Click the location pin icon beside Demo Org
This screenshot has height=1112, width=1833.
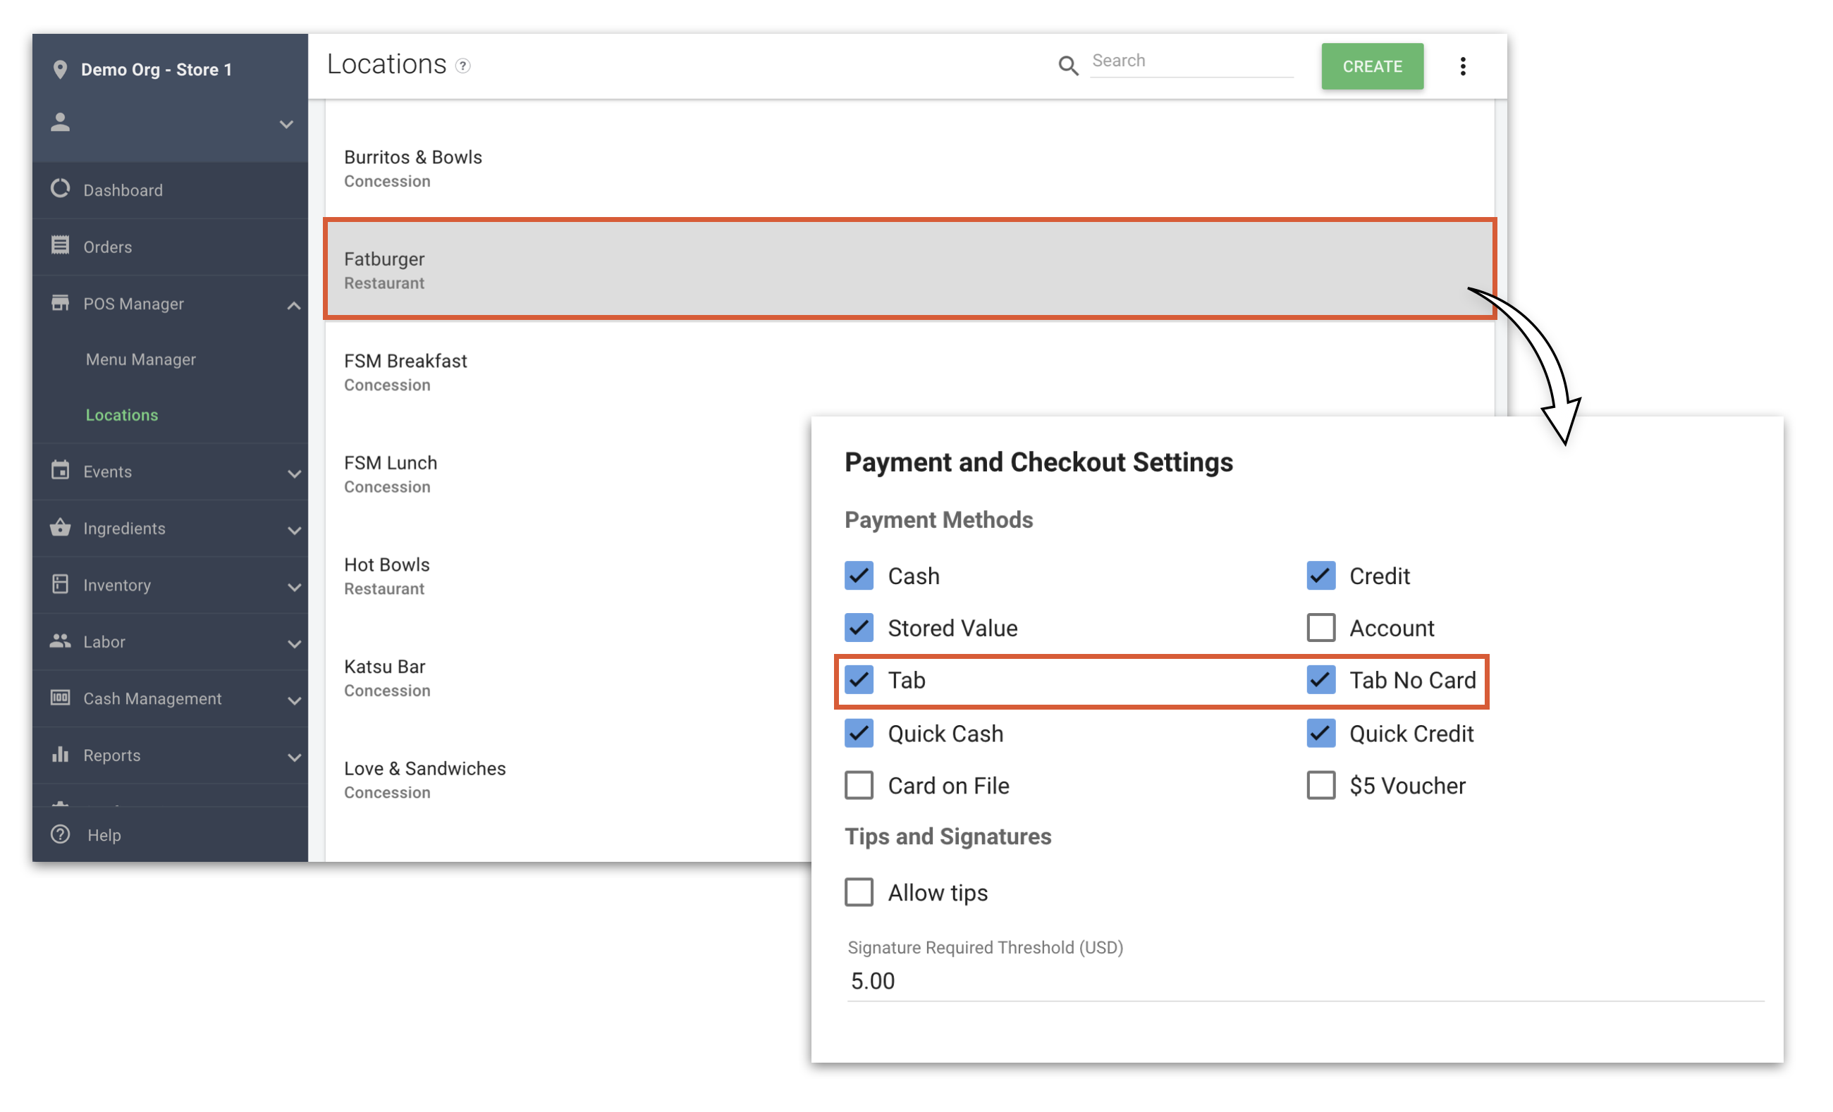60,69
